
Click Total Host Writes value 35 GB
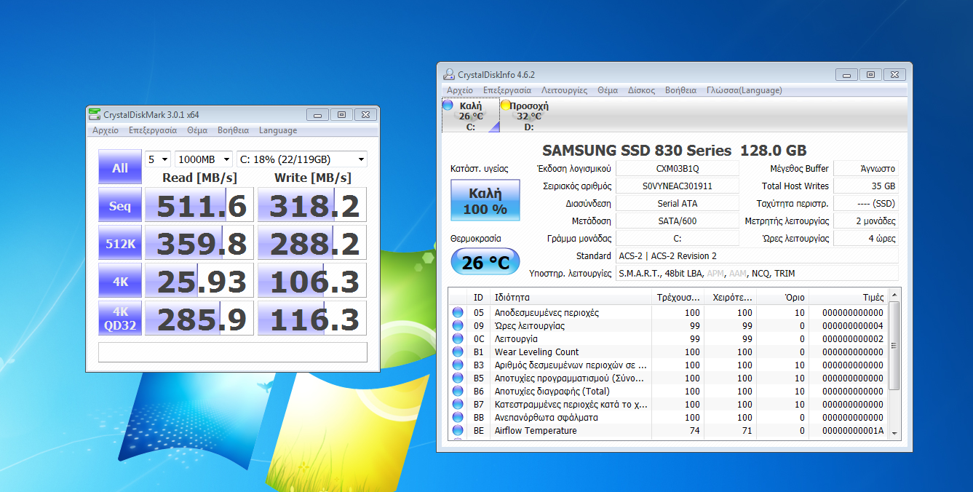click(x=866, y=186)
